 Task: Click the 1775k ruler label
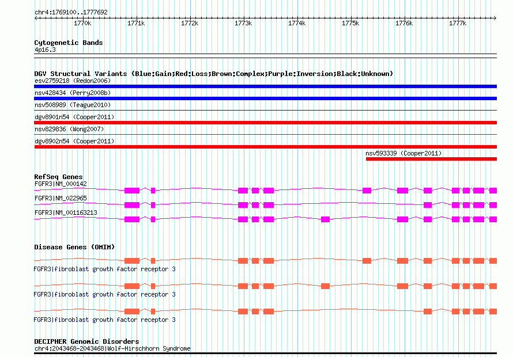point(350,23)
